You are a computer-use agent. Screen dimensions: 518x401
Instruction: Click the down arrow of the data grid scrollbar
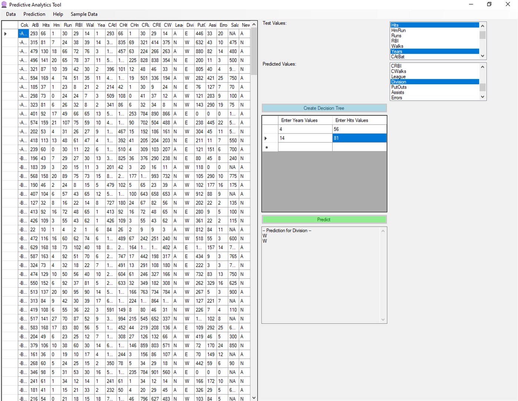254,397
